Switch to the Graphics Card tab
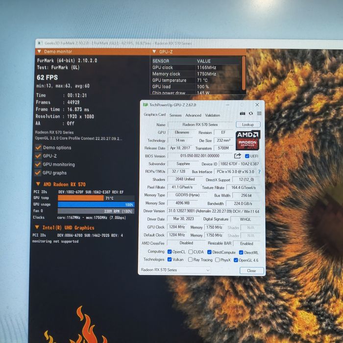Image resolution: width=343 pixels, height=343 pixels. click(155, 115)
